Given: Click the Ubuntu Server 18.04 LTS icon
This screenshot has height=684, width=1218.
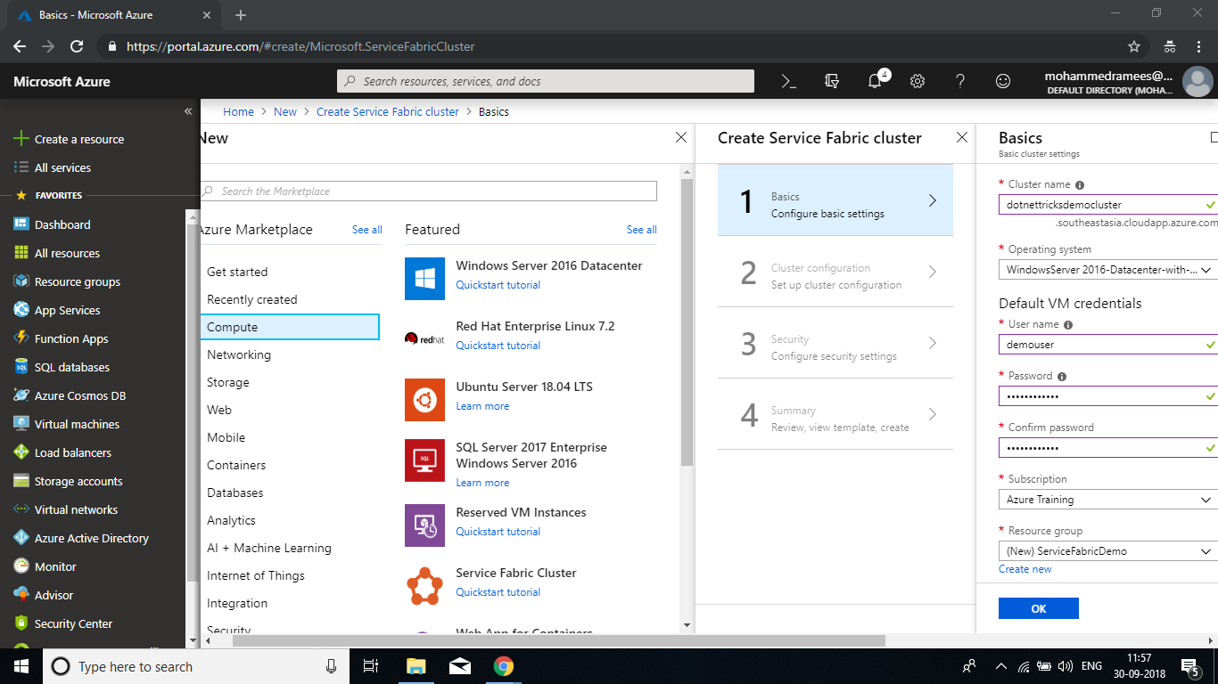Looking at the screenshot, I should tap(424, 399).
